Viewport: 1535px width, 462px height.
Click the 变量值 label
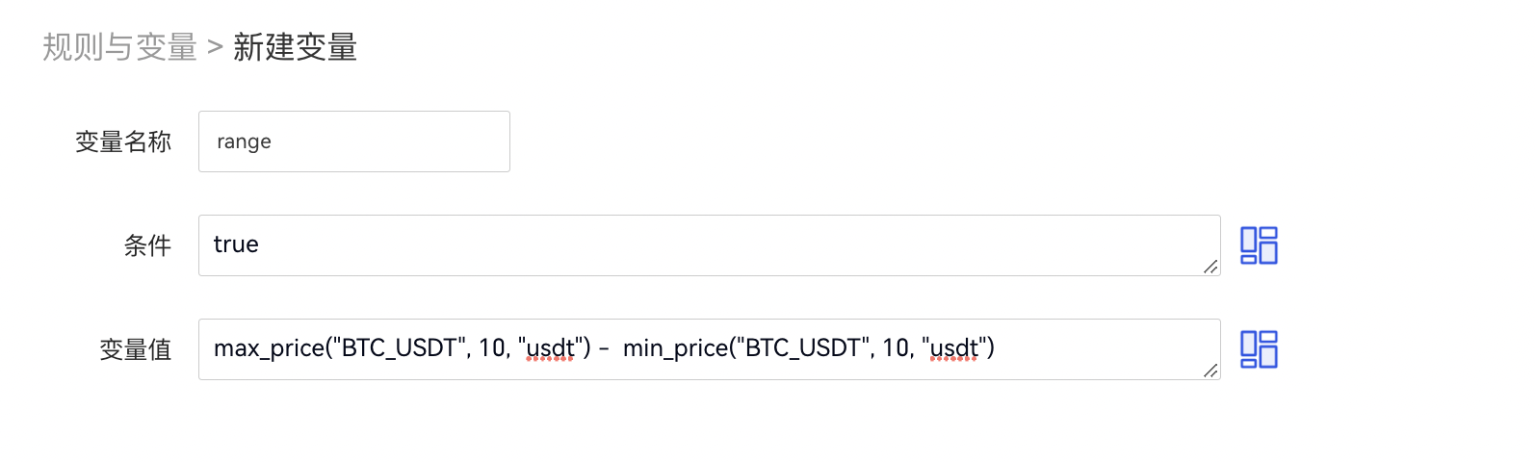(136, 350)
